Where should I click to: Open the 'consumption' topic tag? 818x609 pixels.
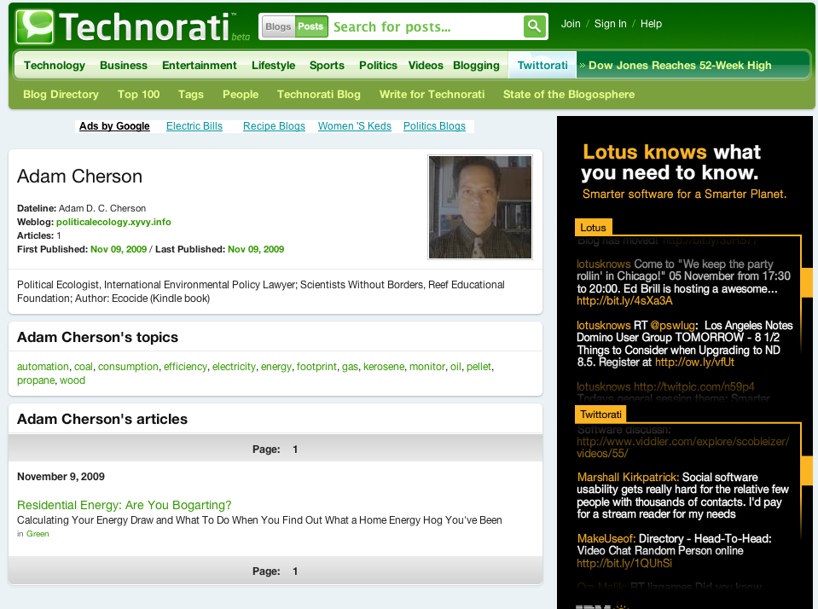pyautogui.click(x=128, y=367)
